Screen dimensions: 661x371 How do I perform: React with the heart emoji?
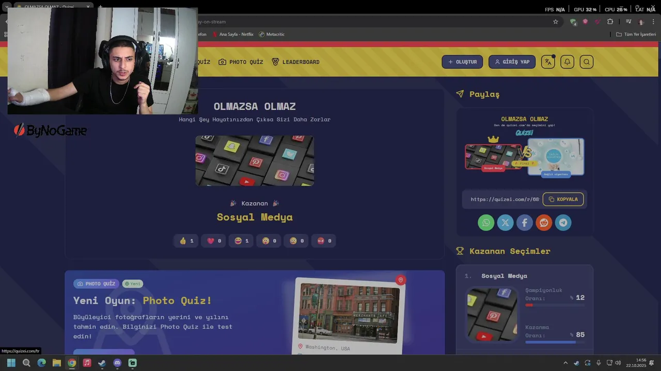point(214,241)
